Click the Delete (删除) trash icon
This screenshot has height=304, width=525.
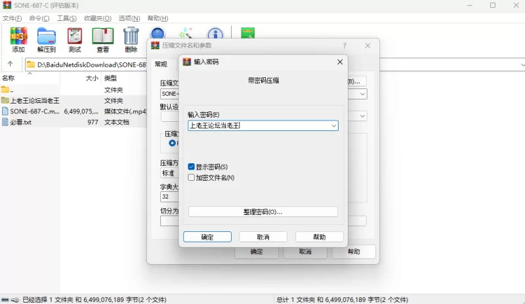(x=131, y=40)
